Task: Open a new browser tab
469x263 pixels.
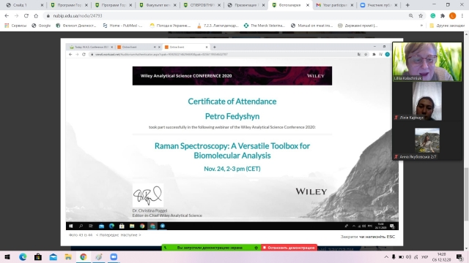Action: (407, 5)
